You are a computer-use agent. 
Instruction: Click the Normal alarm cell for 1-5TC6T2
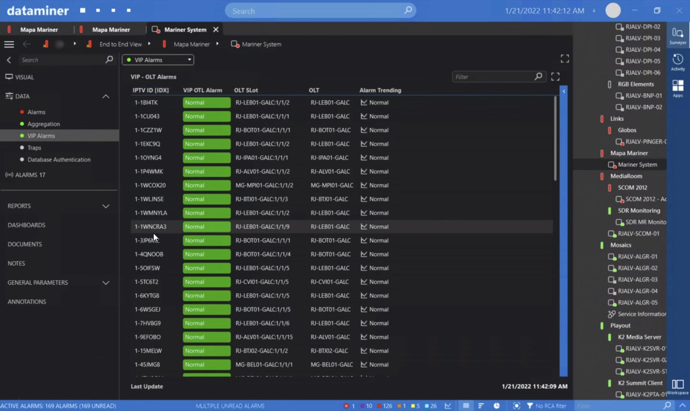point(206,282)
